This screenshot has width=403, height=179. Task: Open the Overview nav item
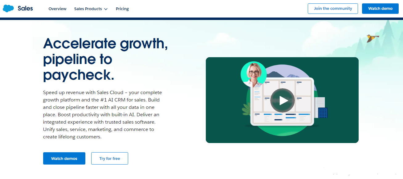[x=57, y=9]
